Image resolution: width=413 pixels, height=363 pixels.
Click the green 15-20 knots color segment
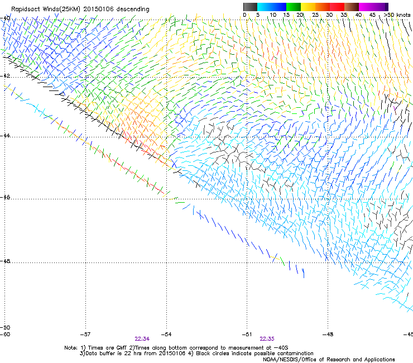[x=294, y=7]
